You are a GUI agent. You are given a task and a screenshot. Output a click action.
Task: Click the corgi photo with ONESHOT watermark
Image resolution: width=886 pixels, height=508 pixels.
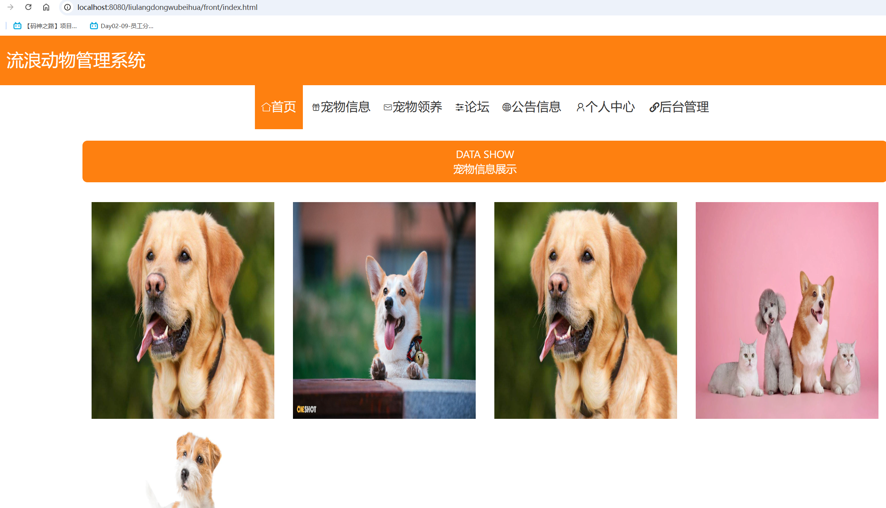tap(384, 310)
